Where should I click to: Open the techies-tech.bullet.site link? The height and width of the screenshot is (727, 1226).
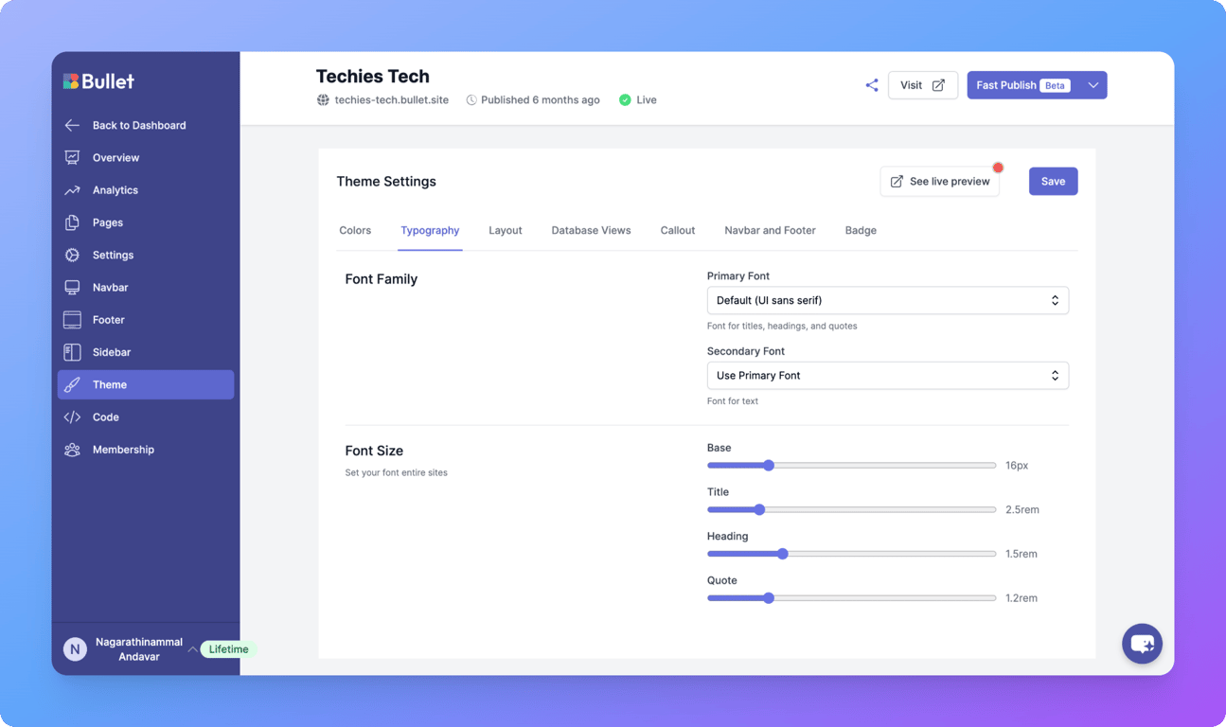391,99
